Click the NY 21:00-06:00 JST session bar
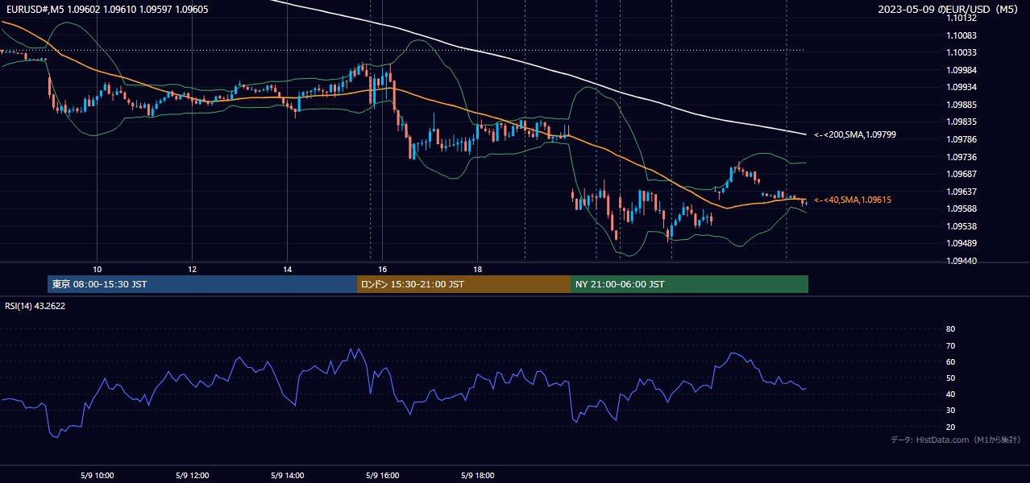Screen dimensions: 1030x483 (x=689, y=284)
